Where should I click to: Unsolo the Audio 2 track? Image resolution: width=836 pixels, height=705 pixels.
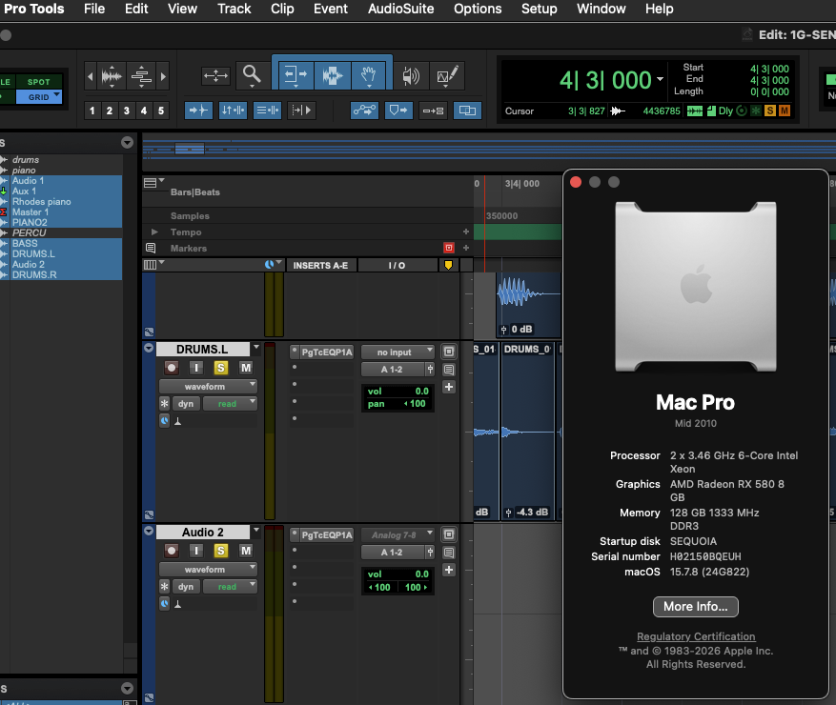point(221,551)
